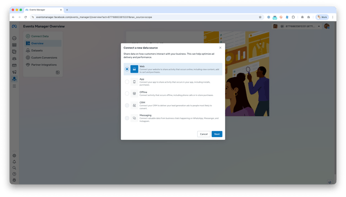Close the Connect a new data source dialog

point(220,47)
